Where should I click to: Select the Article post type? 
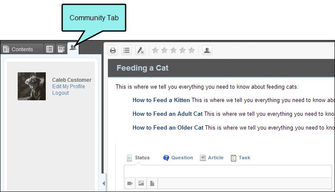click(x=212, y=158)
